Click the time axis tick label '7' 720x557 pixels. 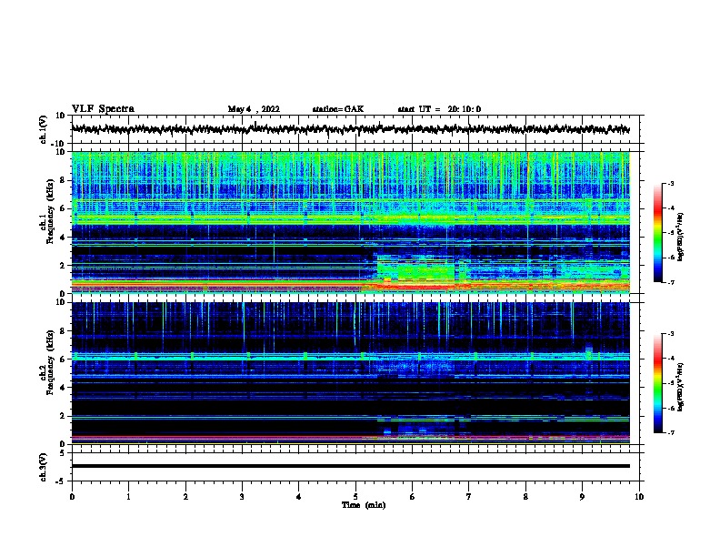click(x=469, y=497)
